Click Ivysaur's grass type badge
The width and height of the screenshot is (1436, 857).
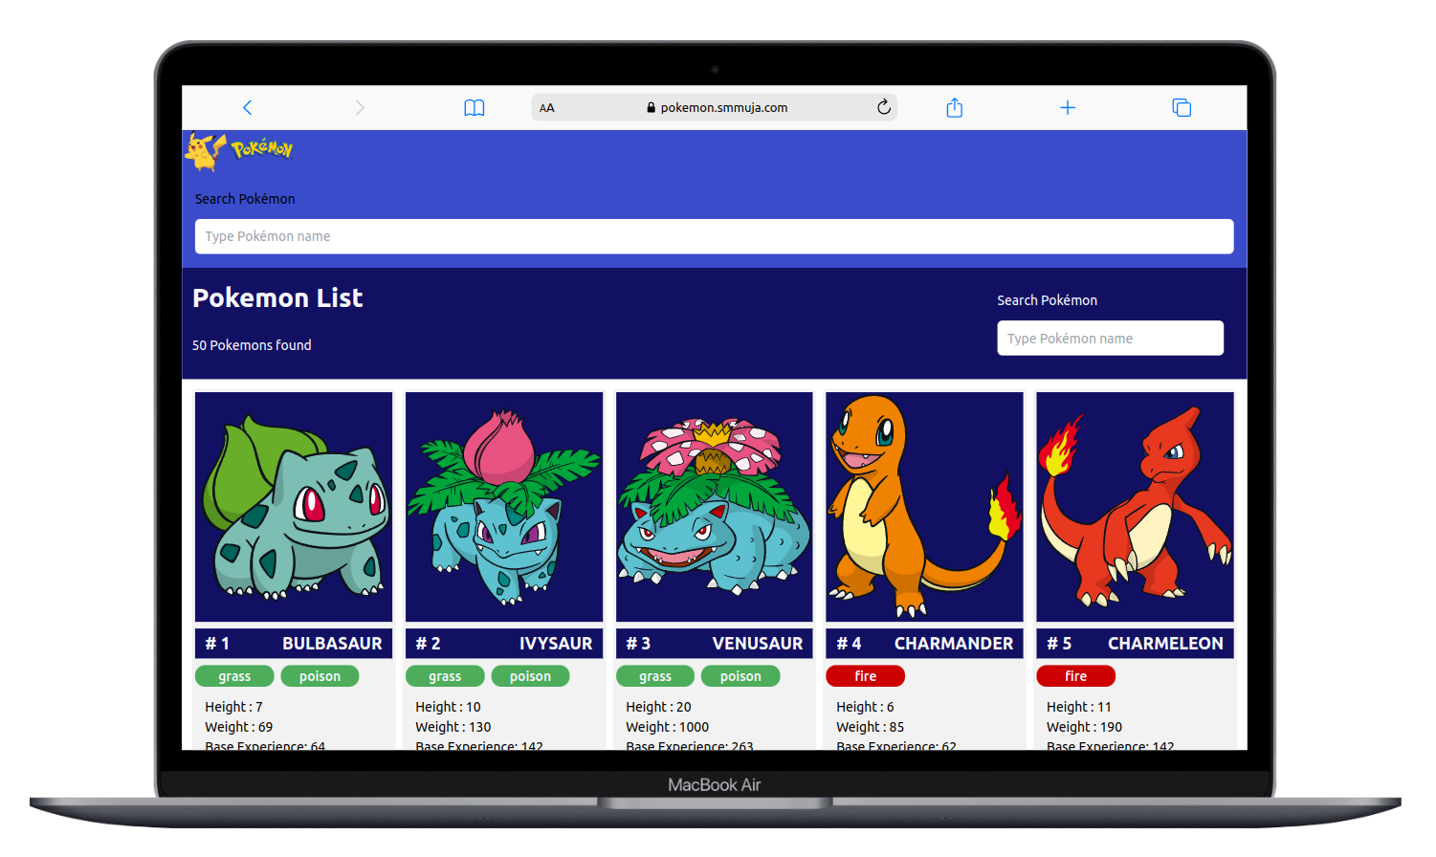(445, 676)
